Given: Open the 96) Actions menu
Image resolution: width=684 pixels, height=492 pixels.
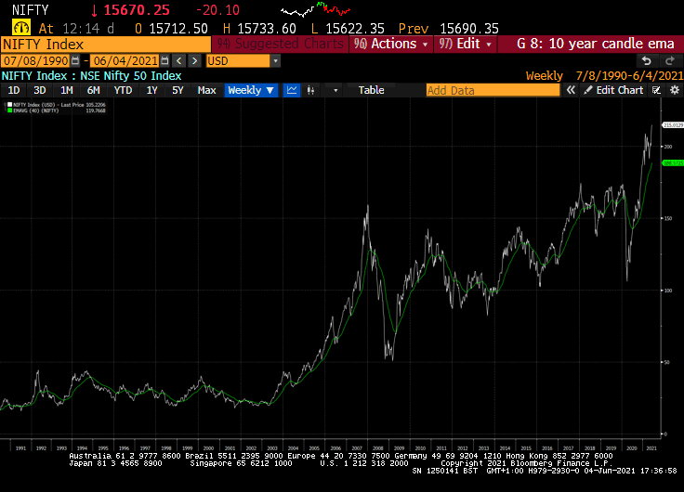Looking at the screenshot, I should point(391,44).
